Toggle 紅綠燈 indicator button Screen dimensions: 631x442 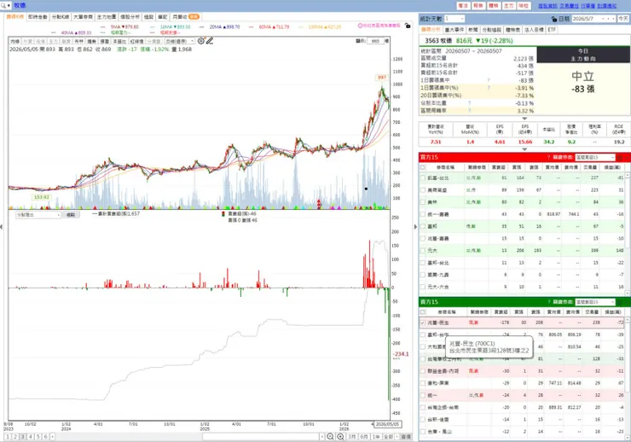coord(136,41)
